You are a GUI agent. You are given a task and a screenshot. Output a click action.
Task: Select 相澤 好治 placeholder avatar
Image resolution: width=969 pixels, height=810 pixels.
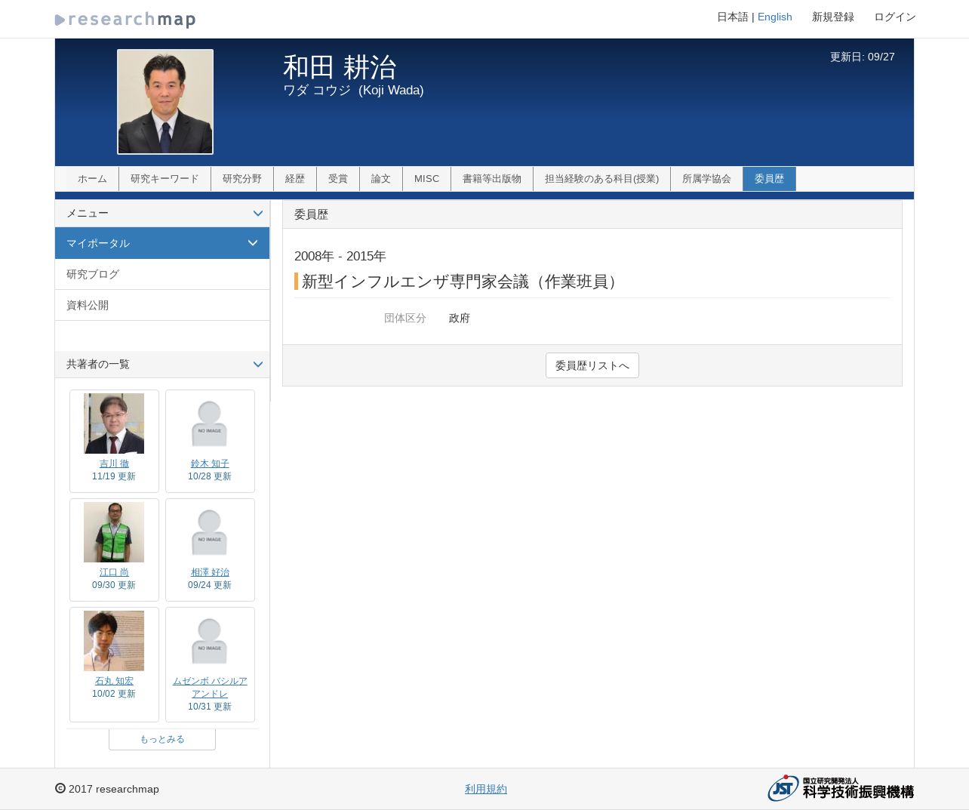(209, 532)
